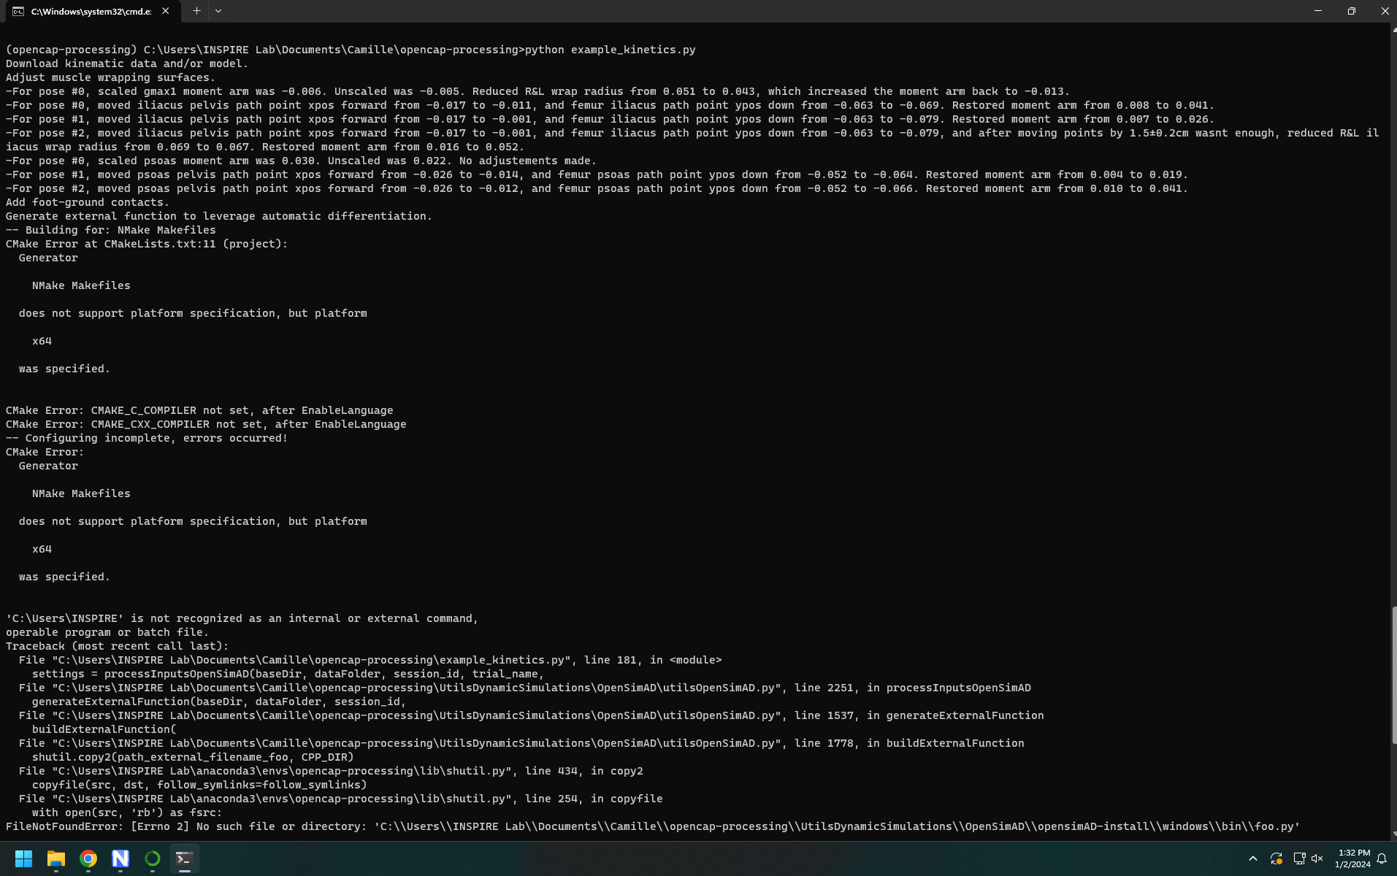
Task: Click 'operable program or batch file.' line
Action: tap(107, 632)
